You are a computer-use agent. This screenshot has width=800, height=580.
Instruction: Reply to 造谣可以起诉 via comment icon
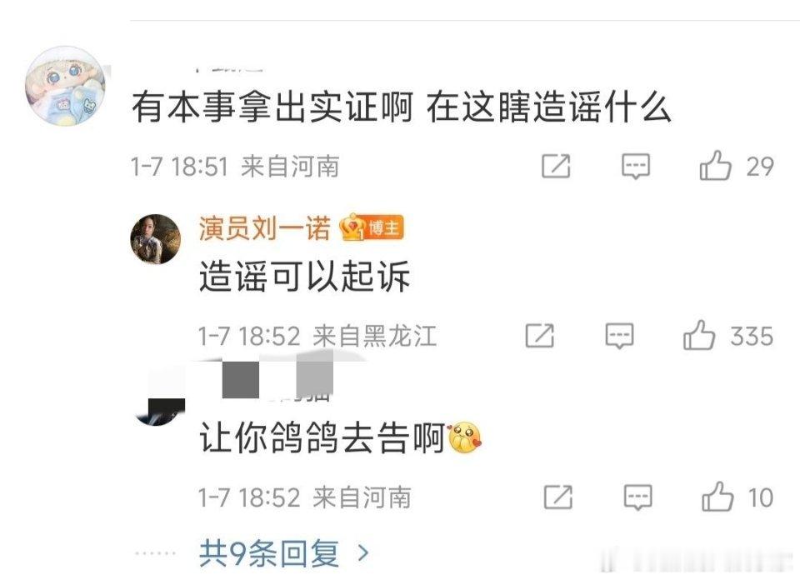[619, 336]
